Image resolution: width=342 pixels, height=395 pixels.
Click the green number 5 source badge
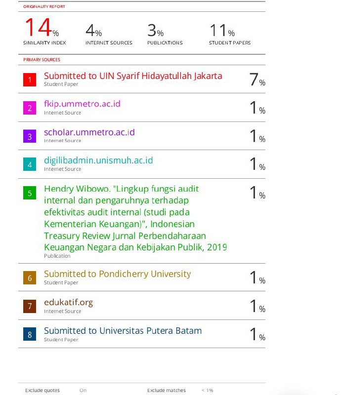[x=30, y=193]
